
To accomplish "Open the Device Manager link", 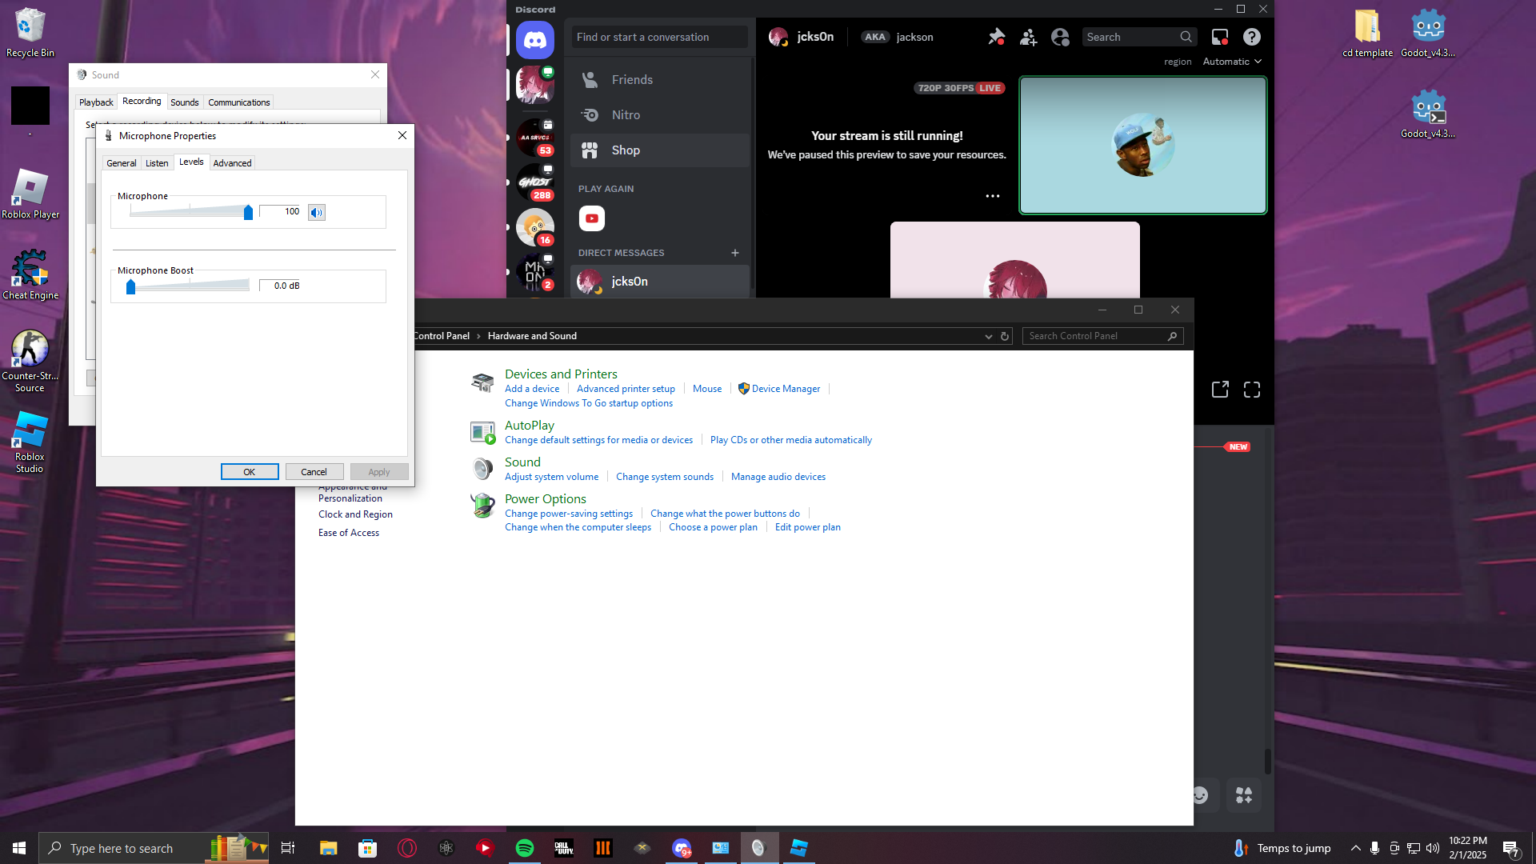I will tap(786, 389).
